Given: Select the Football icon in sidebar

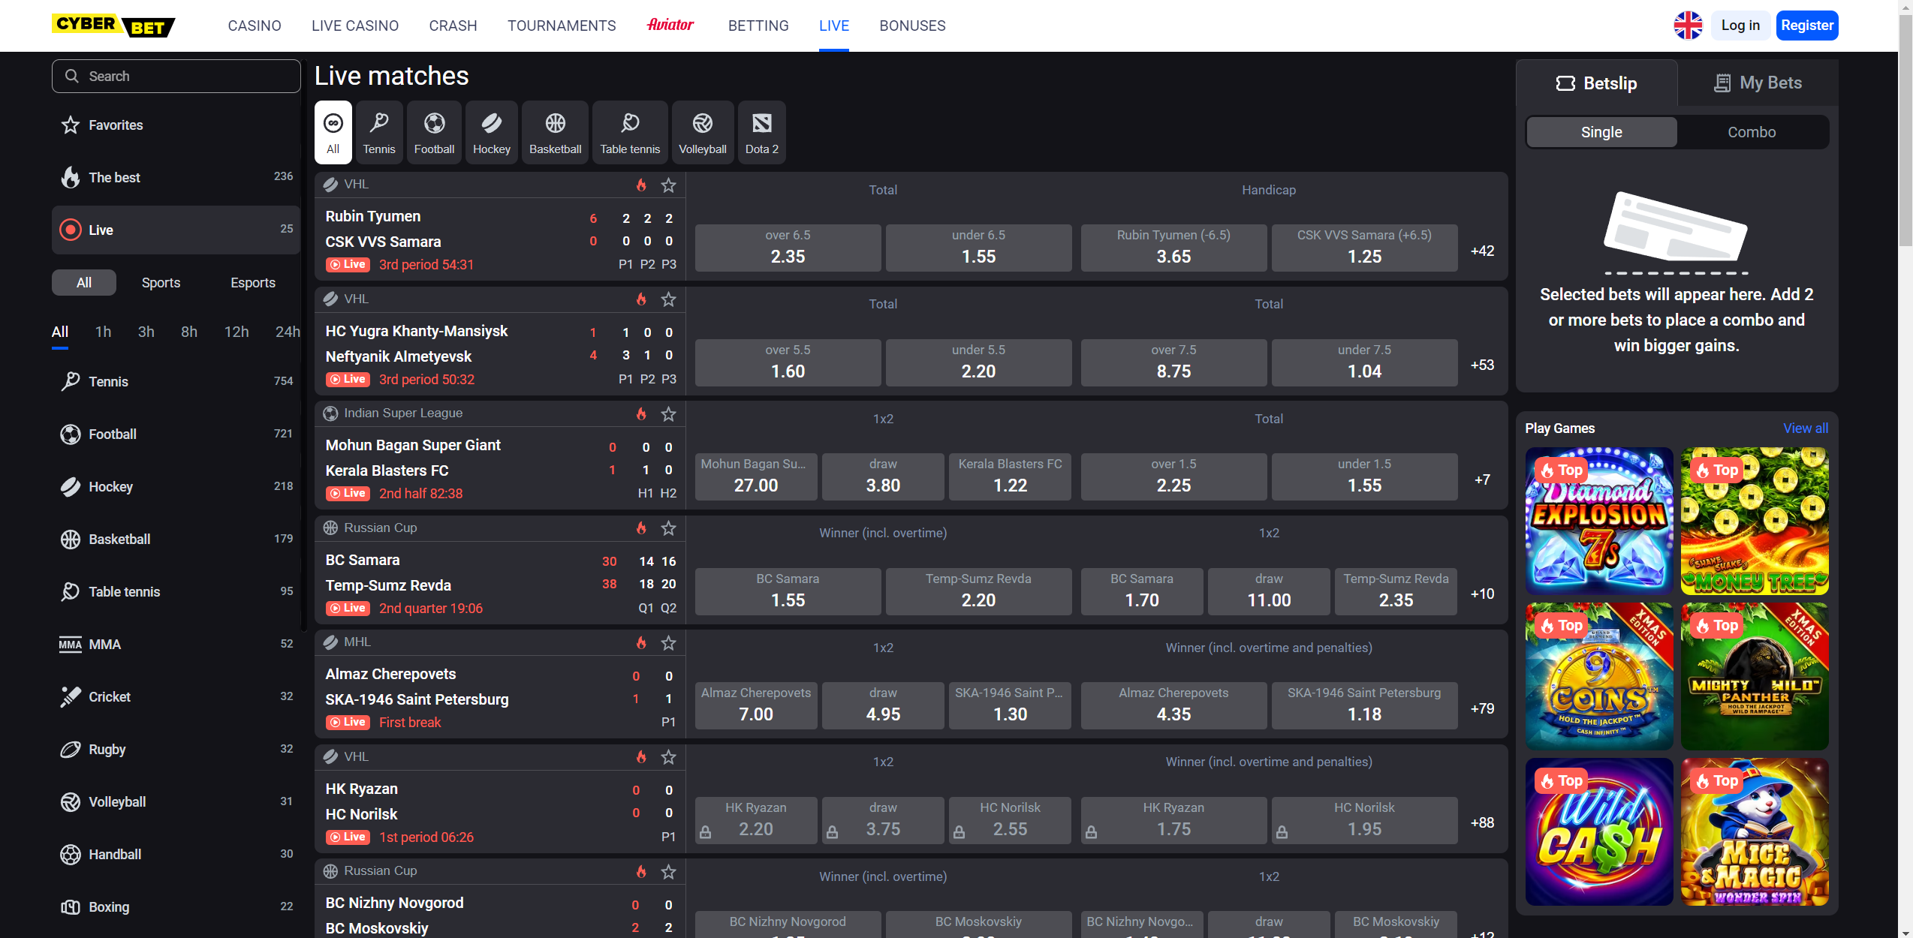Looking at the screenshot, I should pos(71,434).
